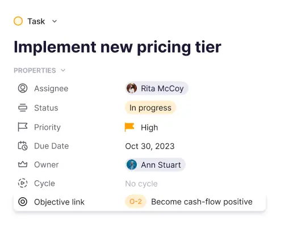
Task: Edit the Oct 30, 2023 due date
Action: pos(150,146)
